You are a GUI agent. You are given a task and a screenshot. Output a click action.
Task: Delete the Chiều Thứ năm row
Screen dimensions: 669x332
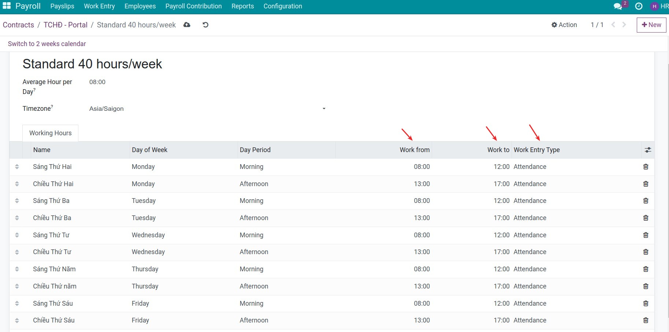pos(646,286)
